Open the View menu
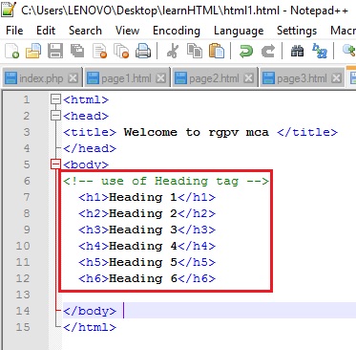Viewport: 356px width, 350px height. coord(127,31)
